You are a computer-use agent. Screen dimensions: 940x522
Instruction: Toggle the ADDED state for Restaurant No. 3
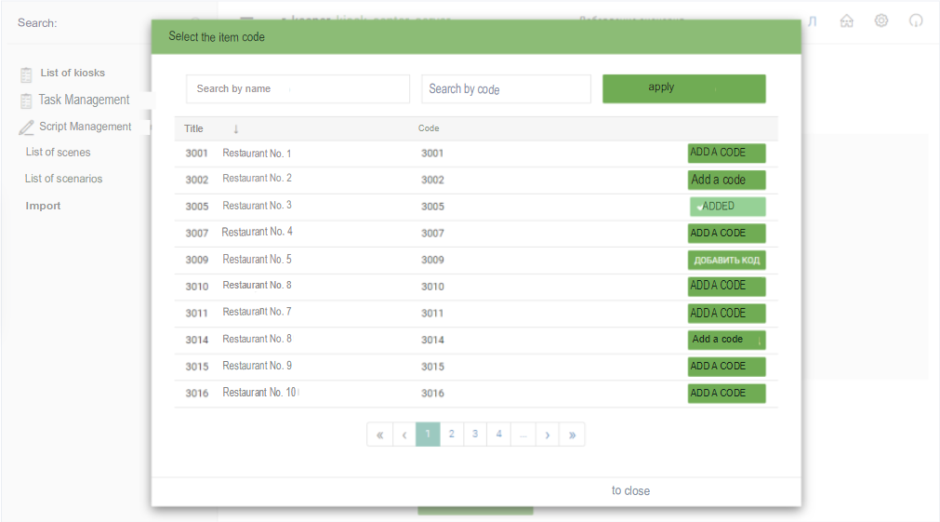pyautogui.click(x=727, y=207)
